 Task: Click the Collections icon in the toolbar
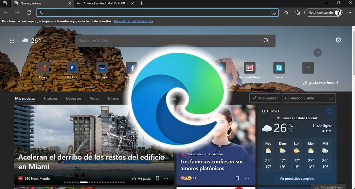(x=298, y=12)
